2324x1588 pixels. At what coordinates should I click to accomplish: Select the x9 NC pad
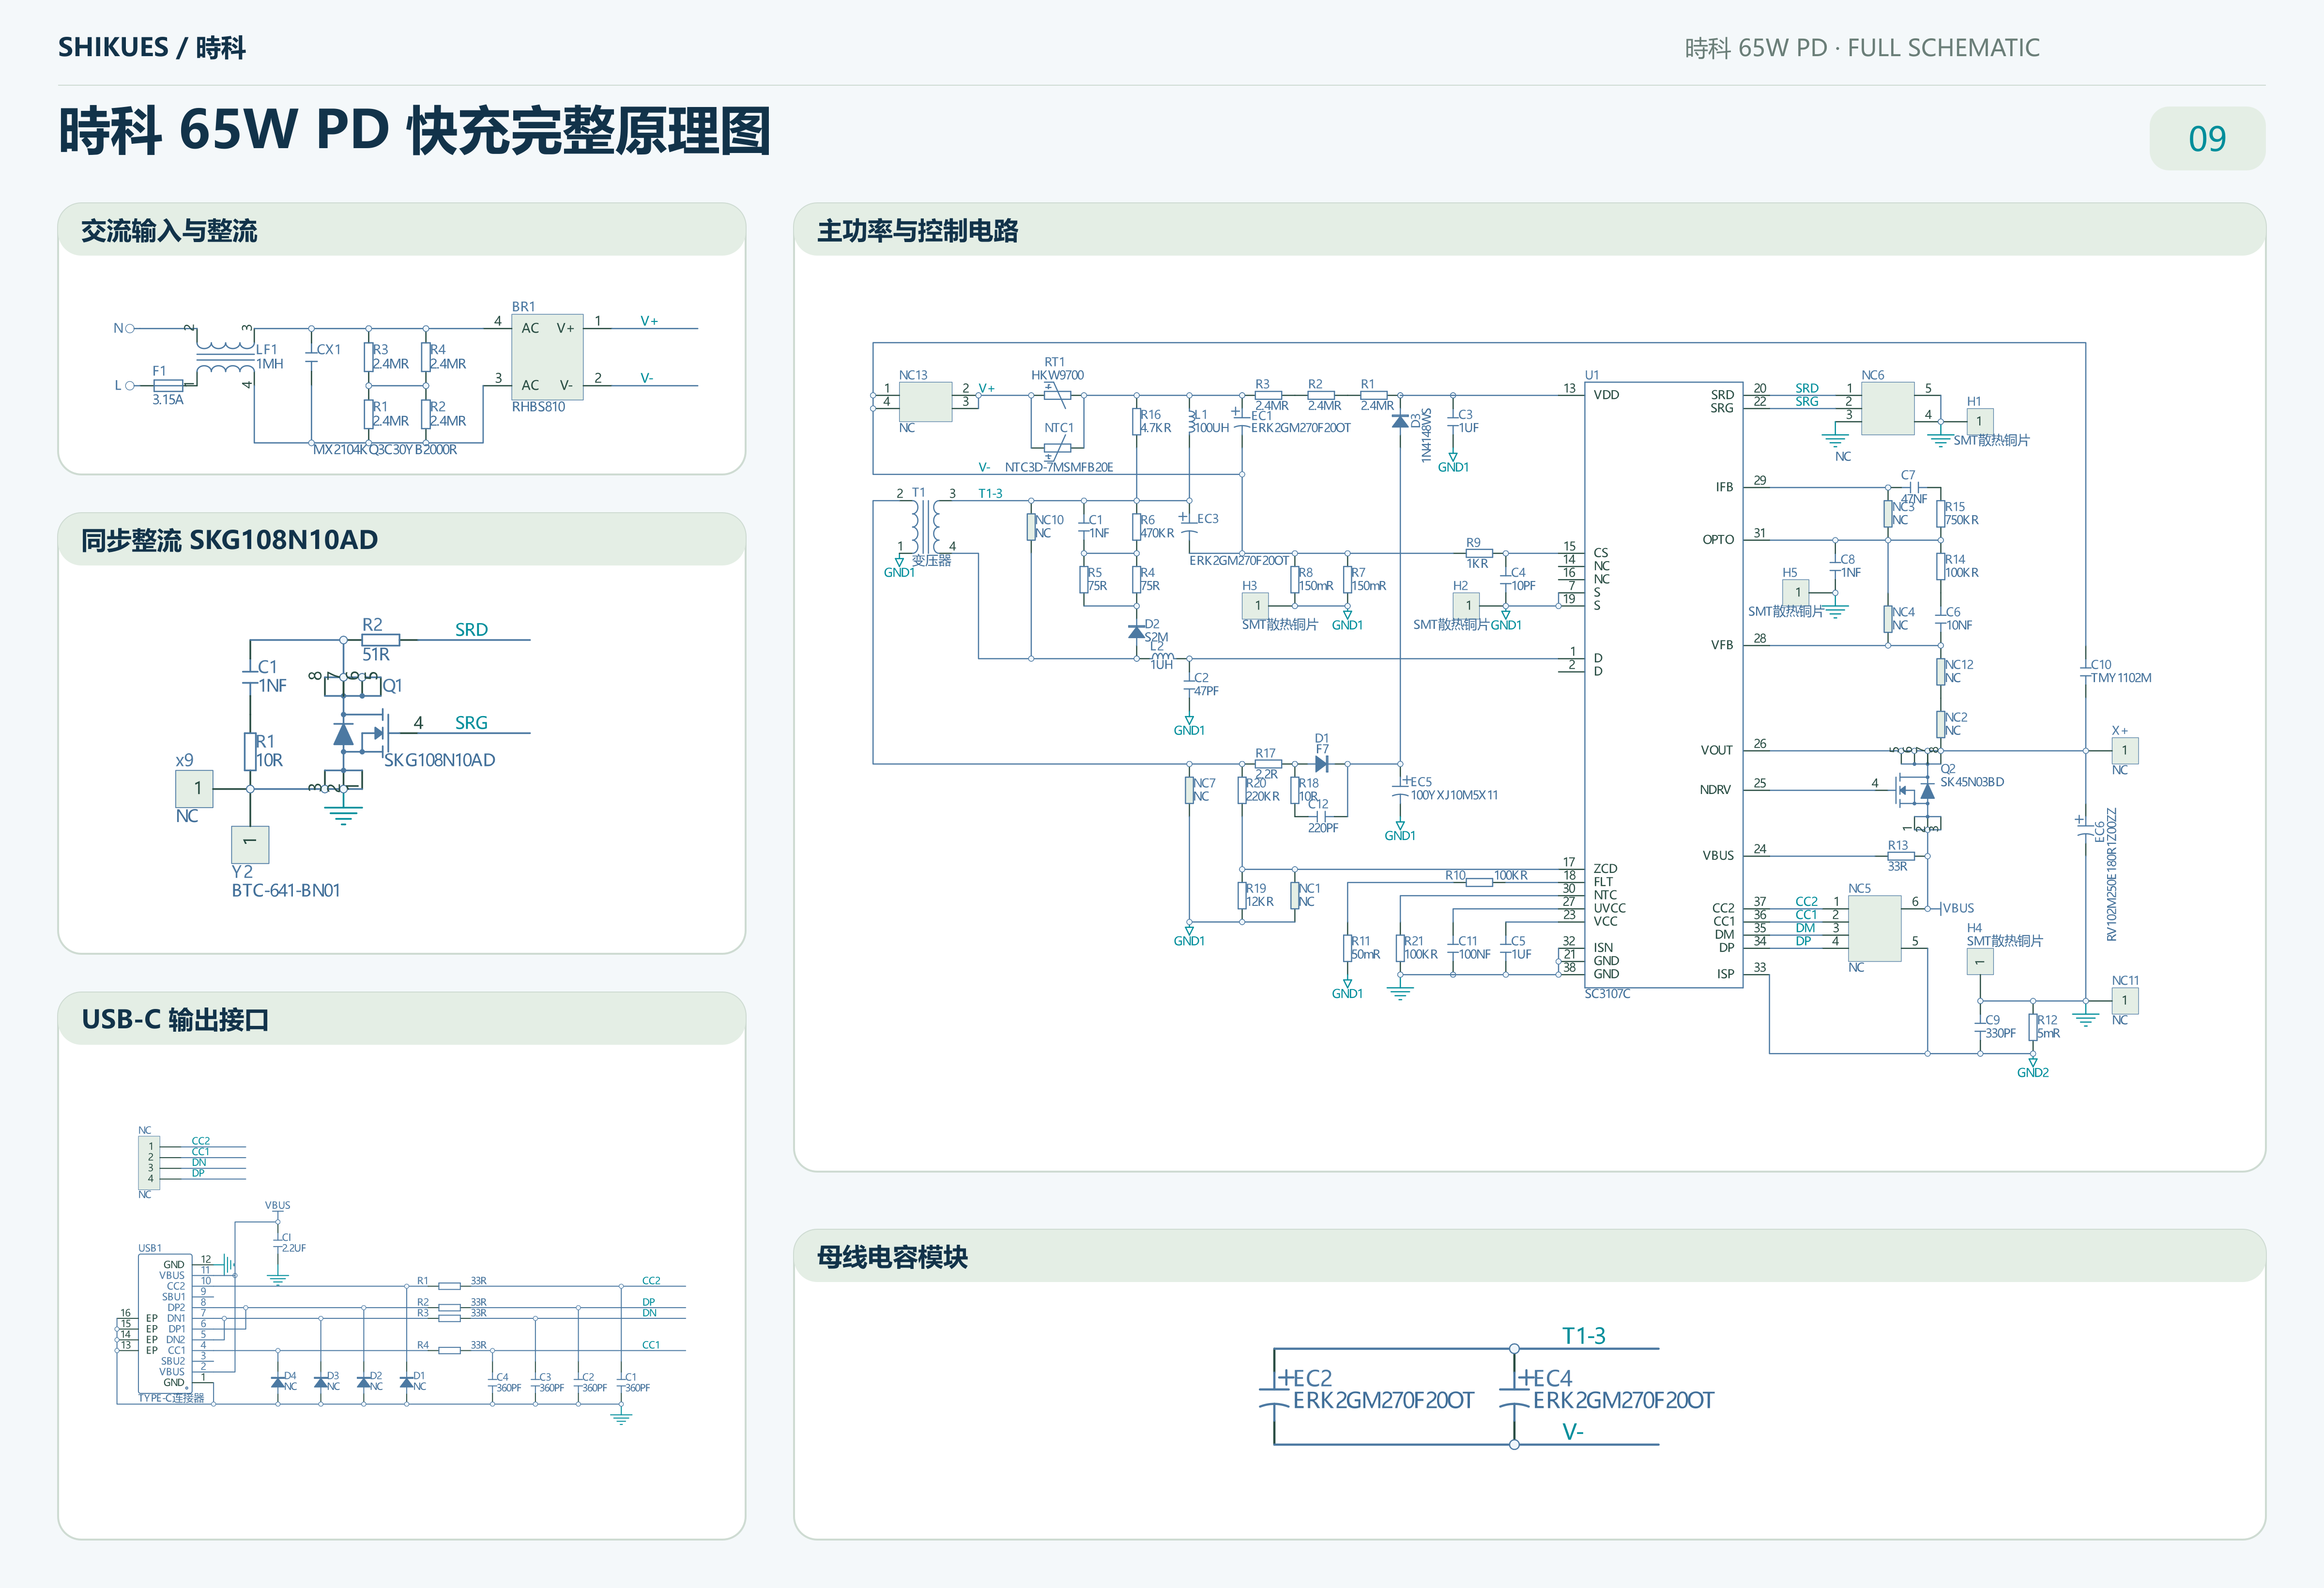[194, 788]
